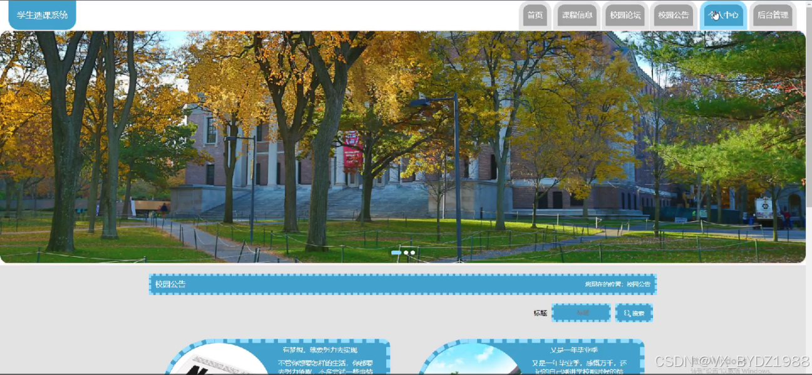Focus the 标题 search input field
Screen dimensions: 812x375
click(x=581, y=313)
